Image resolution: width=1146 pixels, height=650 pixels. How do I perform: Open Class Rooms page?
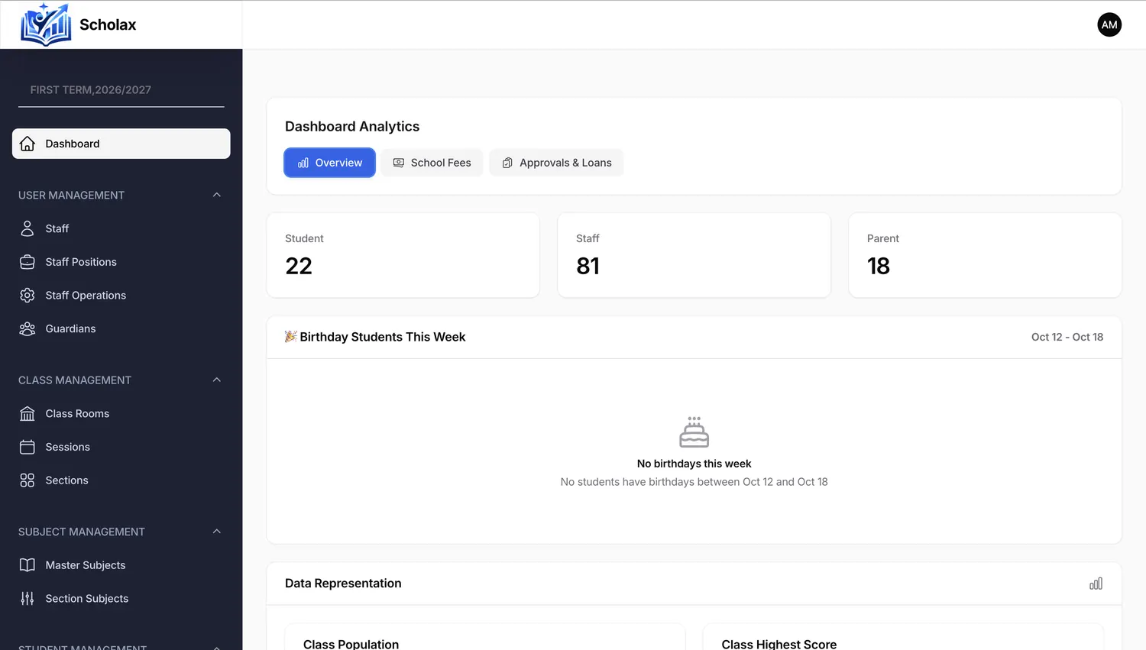click(77, 413)
